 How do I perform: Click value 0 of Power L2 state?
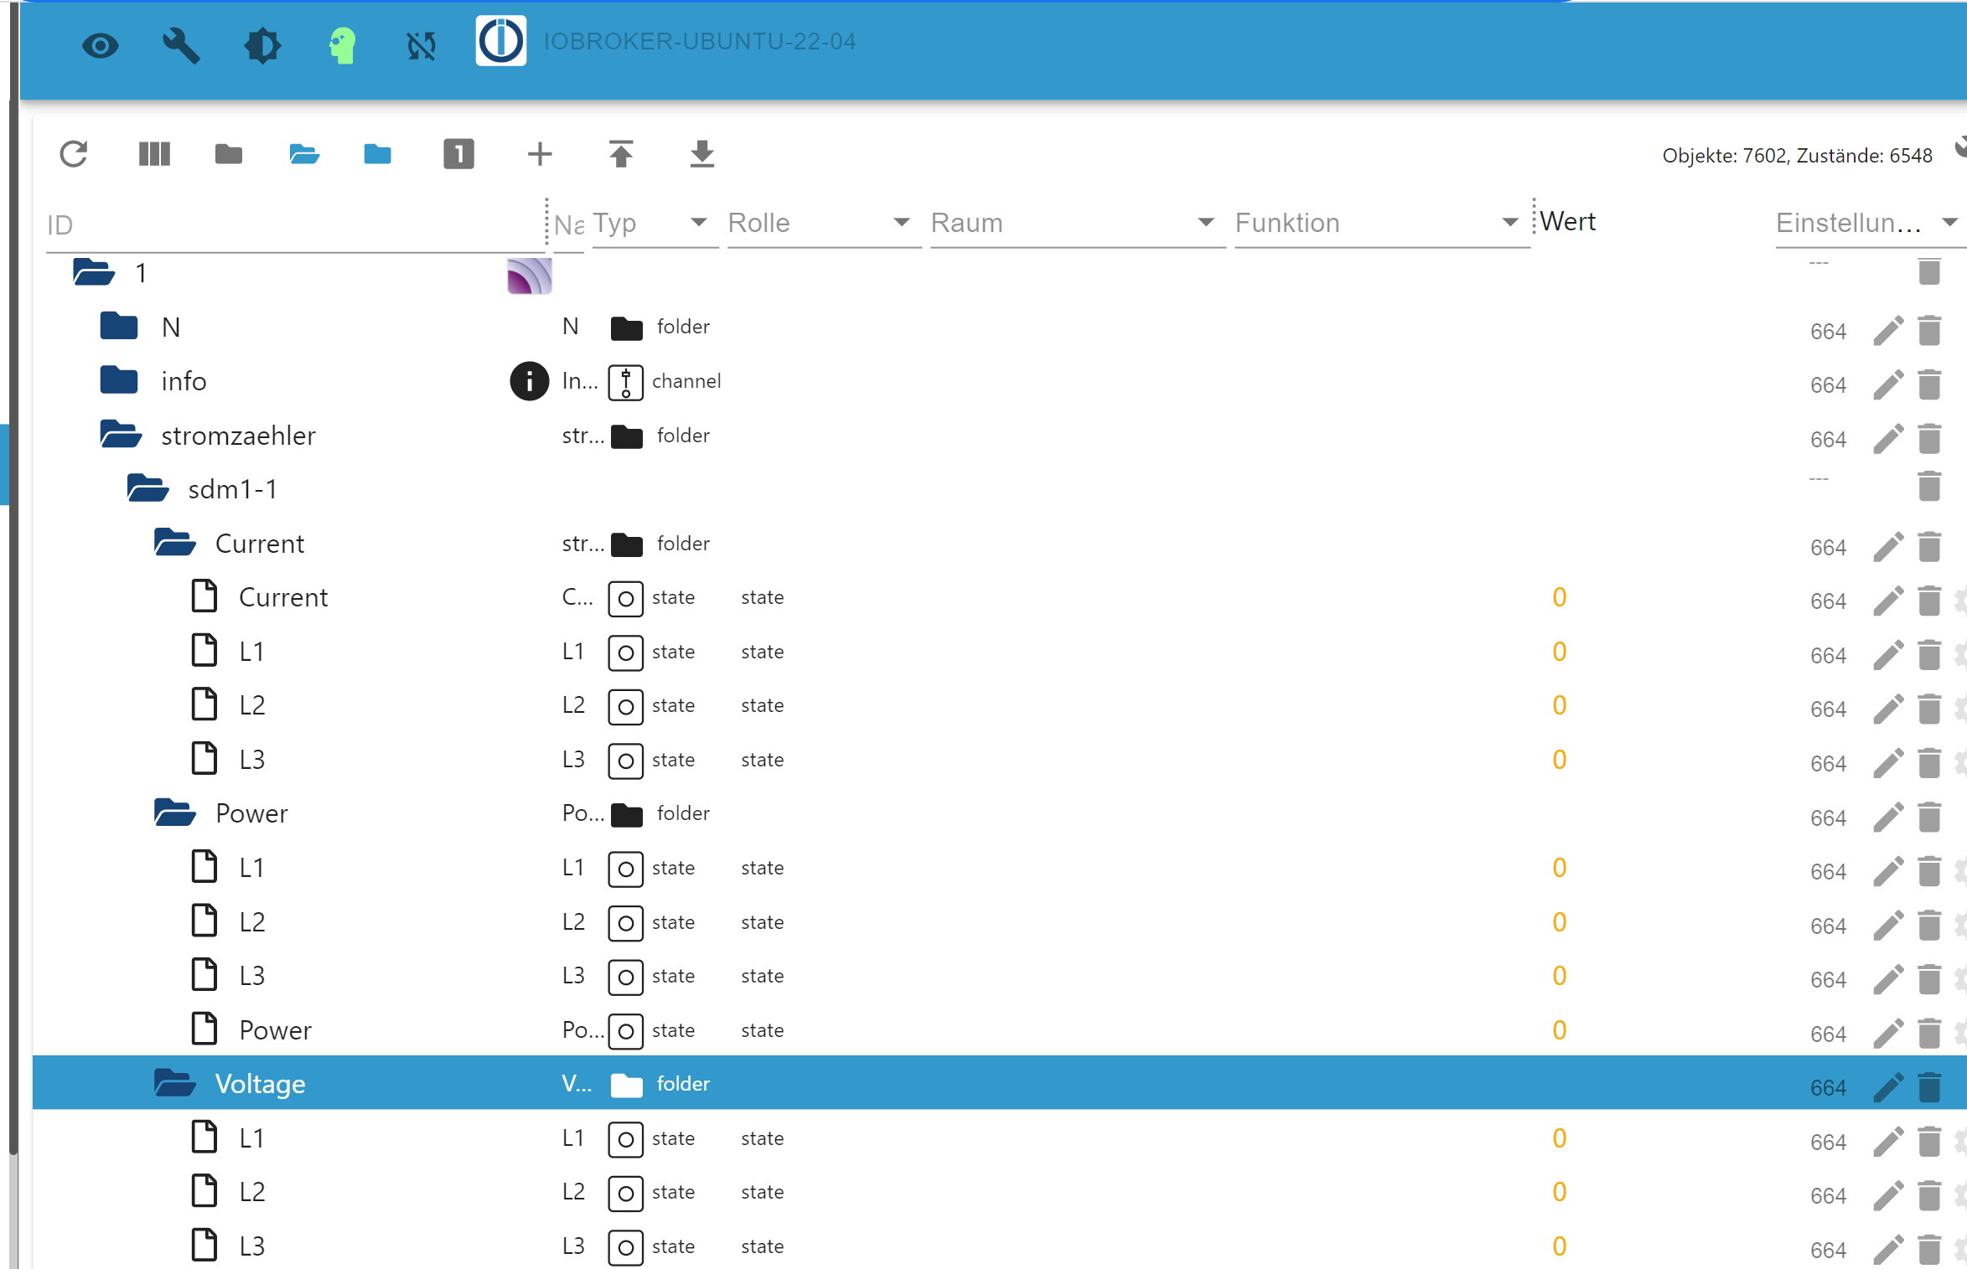pyautogui.click(x=1559, y=922)
